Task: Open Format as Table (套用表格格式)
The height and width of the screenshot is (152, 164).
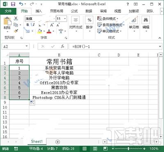Action: pyautogui.click(x=111, y=25)
